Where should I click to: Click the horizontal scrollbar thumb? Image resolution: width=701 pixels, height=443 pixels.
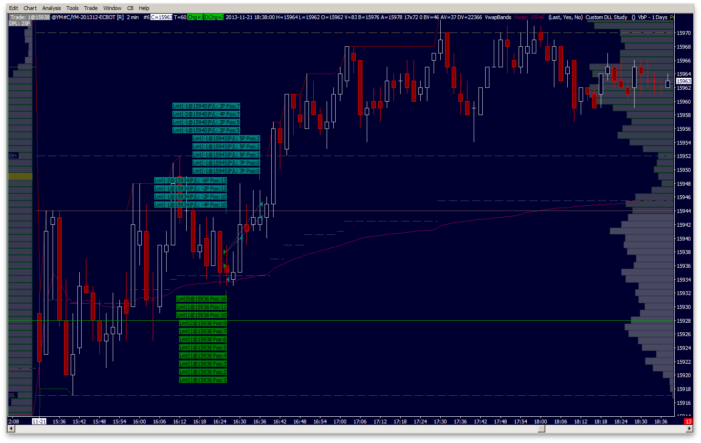pos(542,429)
